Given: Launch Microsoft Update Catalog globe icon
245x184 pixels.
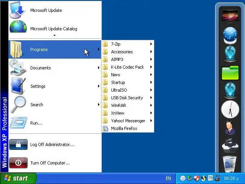Looking at the screenshot, I should click(x=18, y=27).
